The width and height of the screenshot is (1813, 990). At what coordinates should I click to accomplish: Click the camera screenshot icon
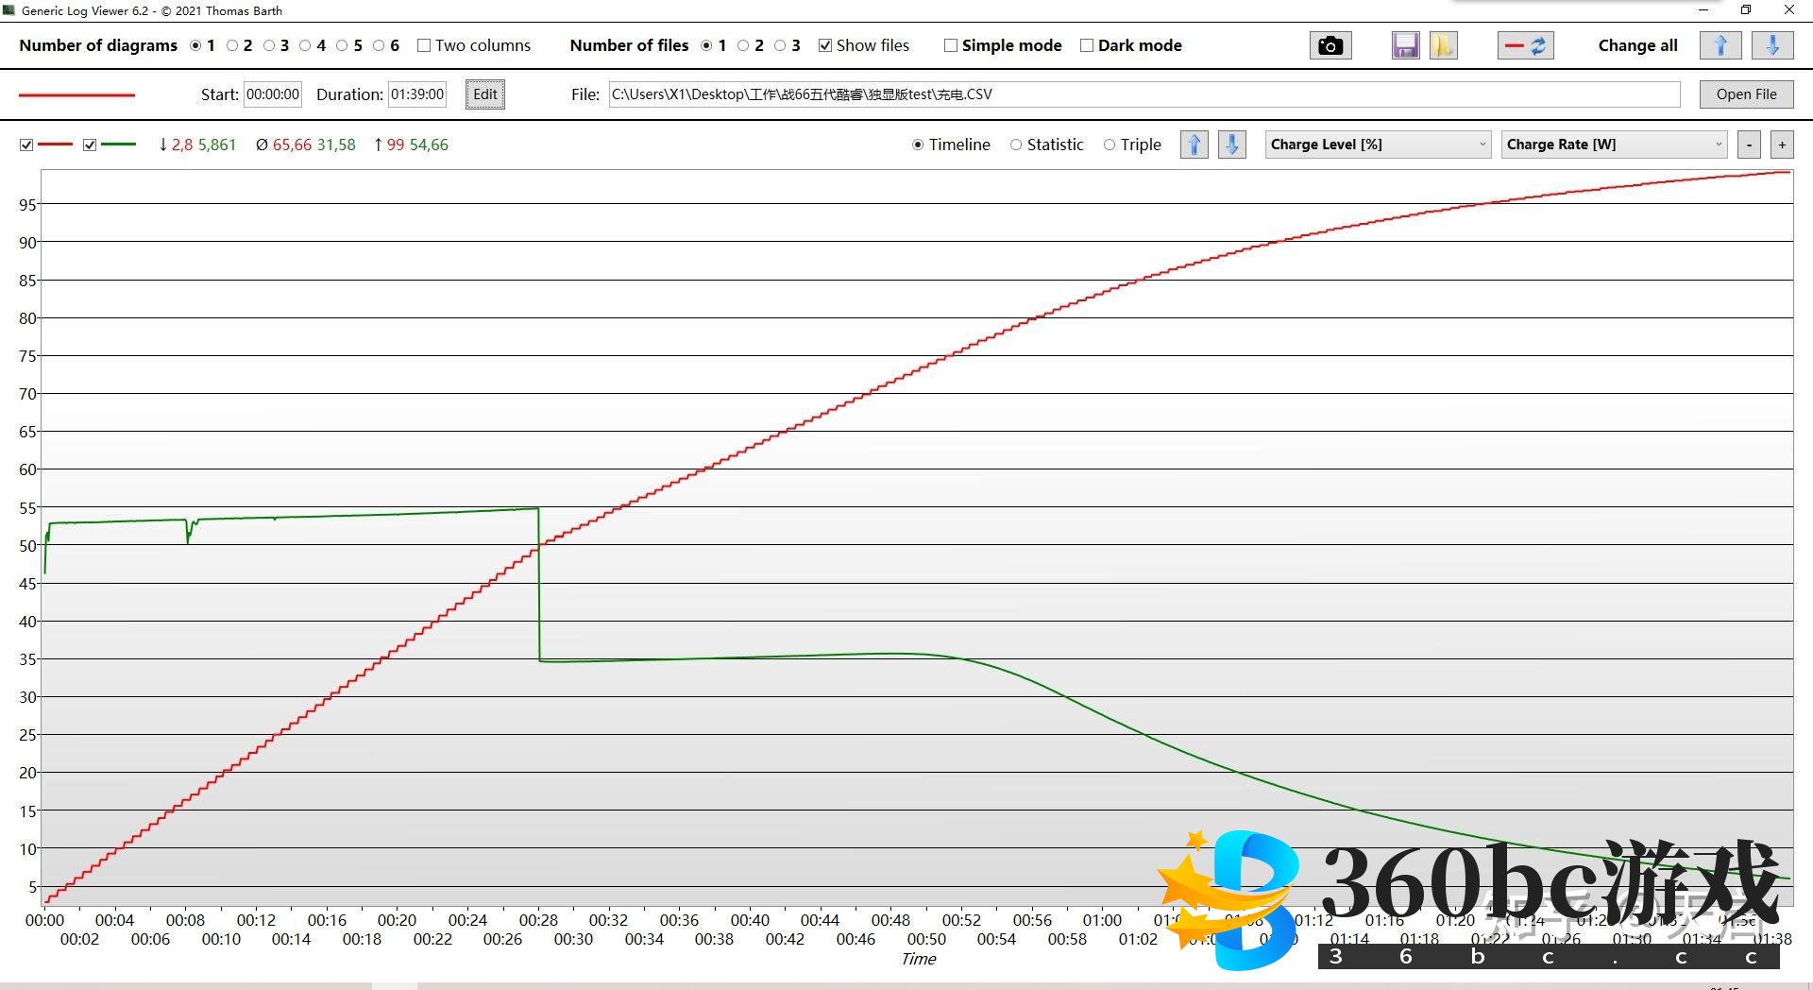coord(1330,45)
